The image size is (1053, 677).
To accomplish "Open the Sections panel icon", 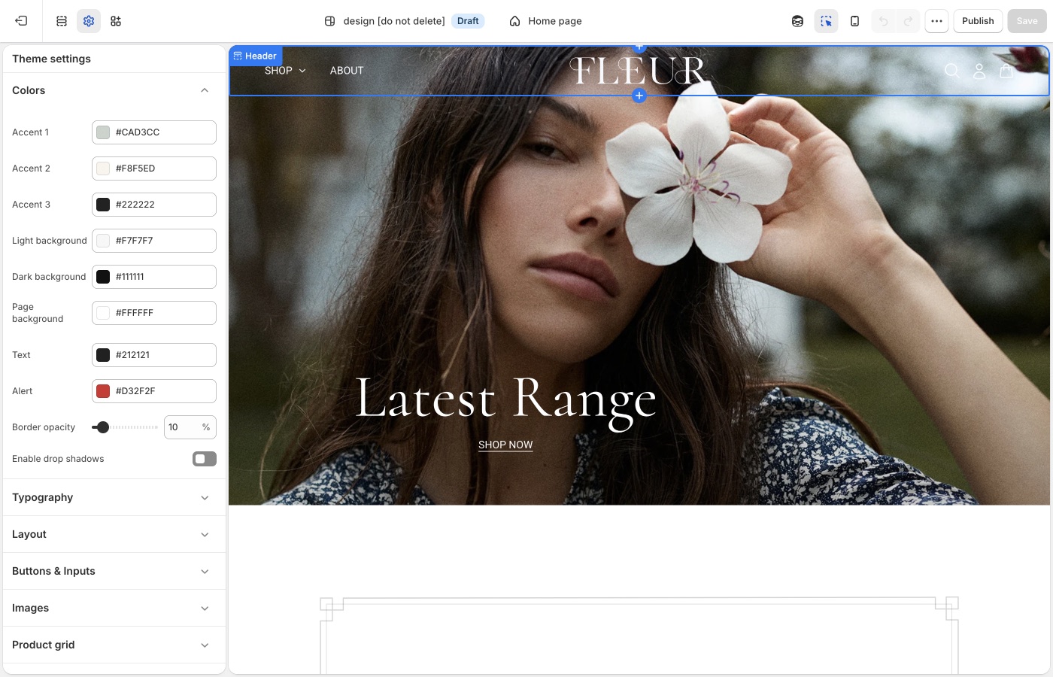I will (x=62, y=21).
